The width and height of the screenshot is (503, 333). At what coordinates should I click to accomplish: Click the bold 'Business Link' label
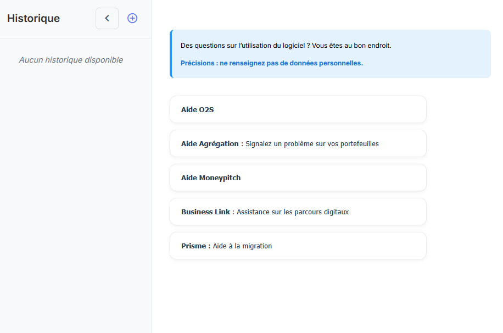[x=205, y=212]
